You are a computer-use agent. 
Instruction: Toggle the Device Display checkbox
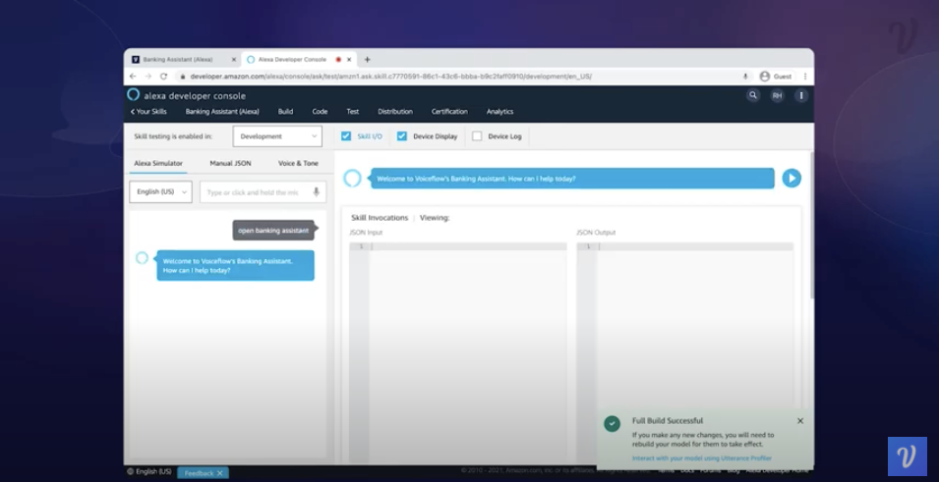click(402, 136)
